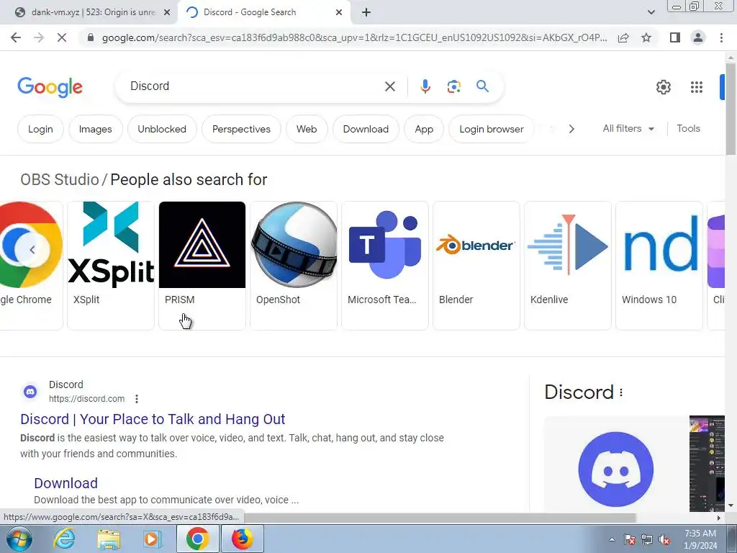Open the Microsoft Teams card
Screen dimensions: 737x553
click(385, 266)
